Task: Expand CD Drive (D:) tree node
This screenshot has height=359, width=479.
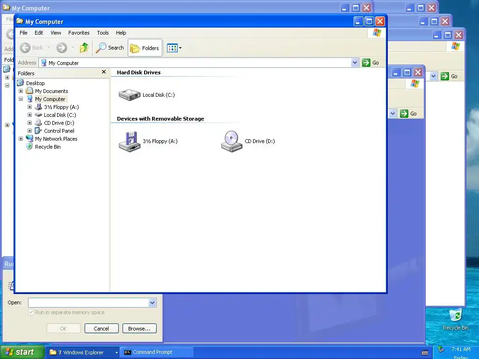Action: coord(29,123)
